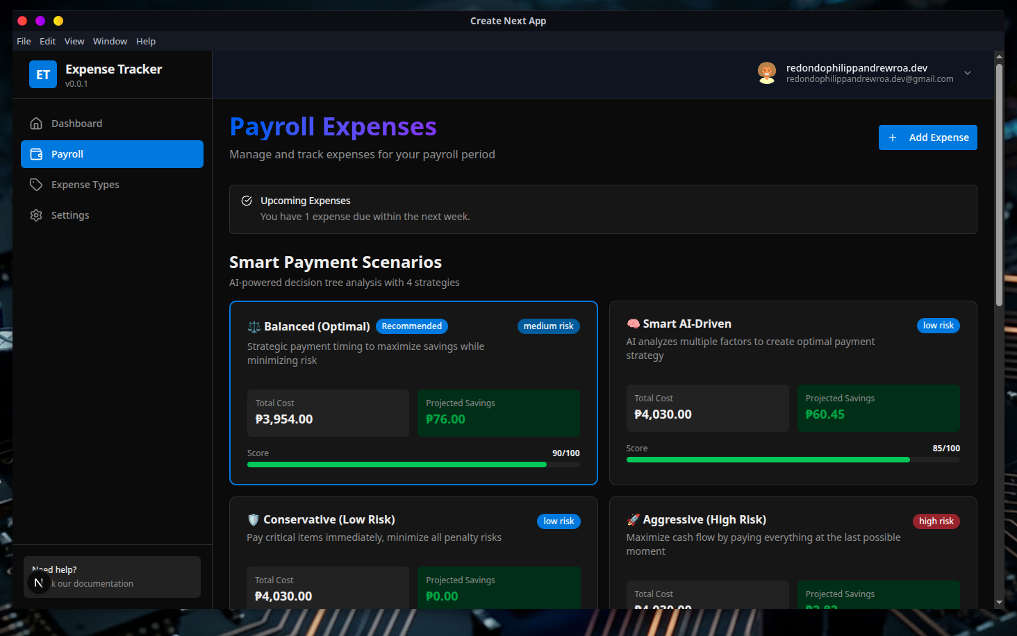
Task: Select the Aggressive (High Risk) scenario card
Action: (x=793, y=553)
